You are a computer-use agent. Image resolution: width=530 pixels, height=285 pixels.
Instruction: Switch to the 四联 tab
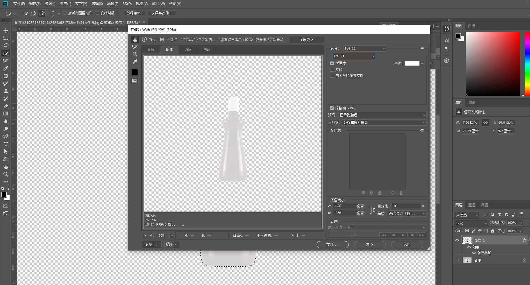point(207,50)
